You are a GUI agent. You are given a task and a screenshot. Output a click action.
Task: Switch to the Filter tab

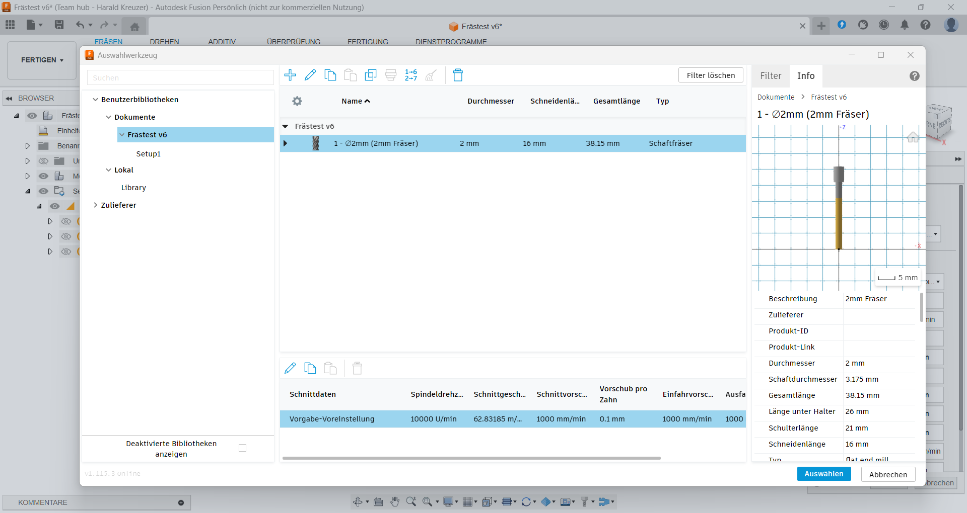tap(771, 76)
